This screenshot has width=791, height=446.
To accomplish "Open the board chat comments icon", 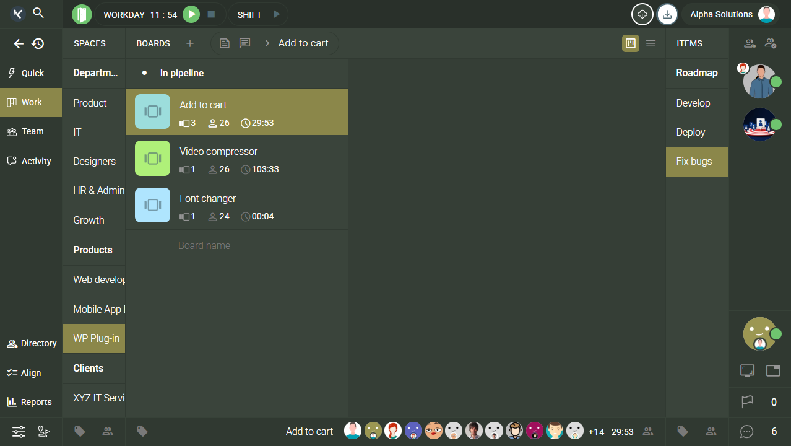I will point(245,43).
